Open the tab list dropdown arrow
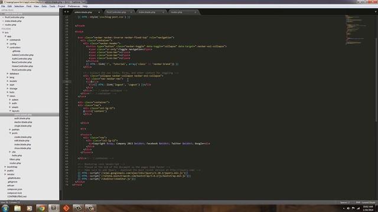 point(376,12)
